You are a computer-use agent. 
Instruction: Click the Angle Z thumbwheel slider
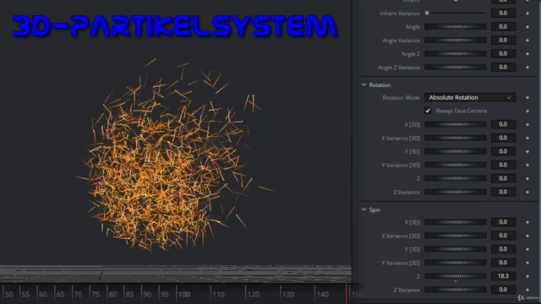click(456, 54)
